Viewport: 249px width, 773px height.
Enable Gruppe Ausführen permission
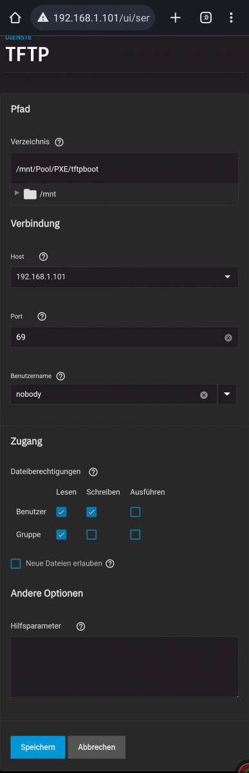135,535
